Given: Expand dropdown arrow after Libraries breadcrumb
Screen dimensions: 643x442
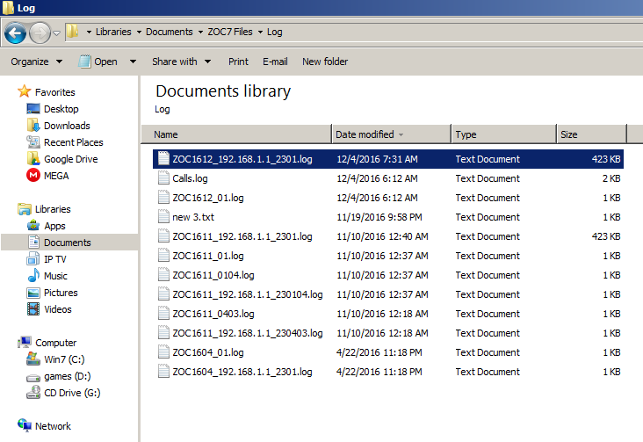Looking at the screenshot, I should [139, 32].
